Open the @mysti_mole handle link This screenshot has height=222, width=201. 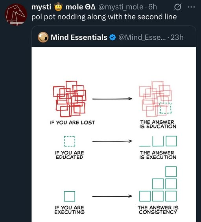(x=121, y=7)
